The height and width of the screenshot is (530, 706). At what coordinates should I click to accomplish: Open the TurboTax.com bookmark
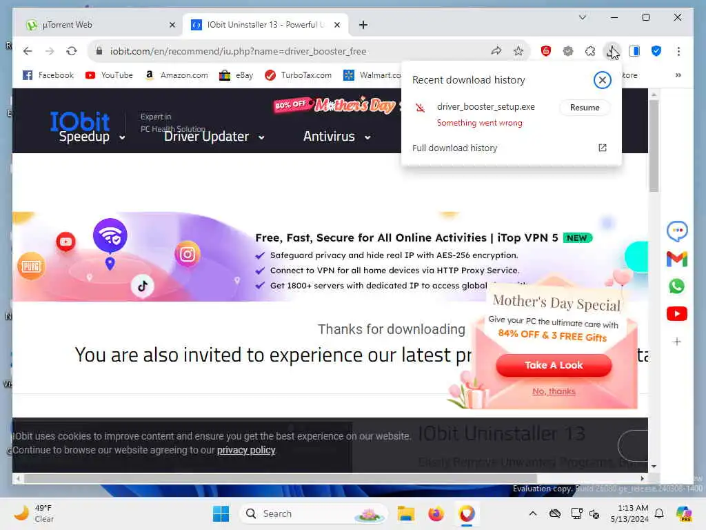click(x=298, y=75)
